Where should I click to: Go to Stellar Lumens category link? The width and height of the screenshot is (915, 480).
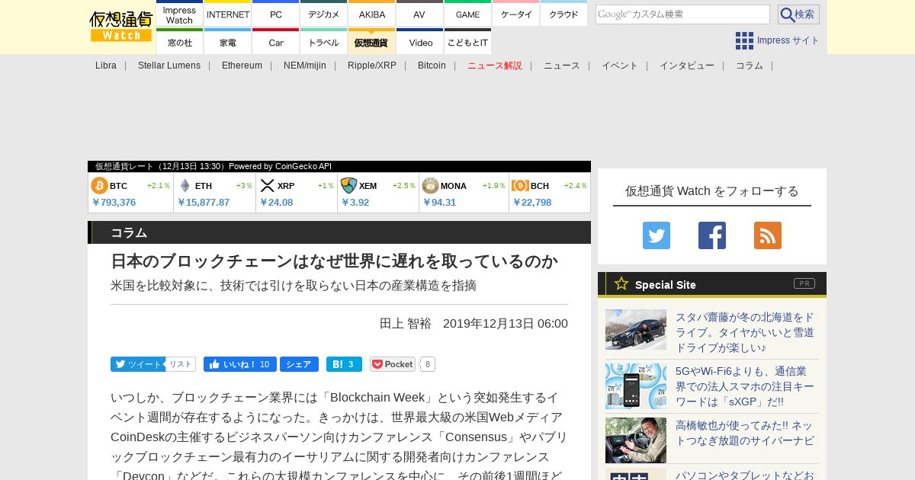pyautogui.click(x=169, y=66)
